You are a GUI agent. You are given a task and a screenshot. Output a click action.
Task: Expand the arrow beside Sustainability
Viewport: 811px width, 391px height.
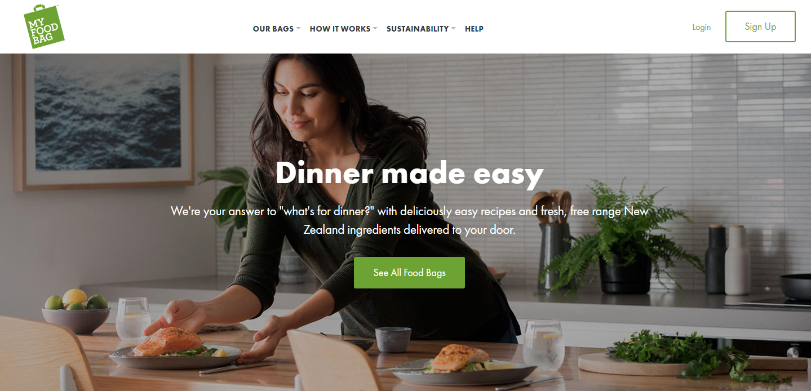pos(453,29)
